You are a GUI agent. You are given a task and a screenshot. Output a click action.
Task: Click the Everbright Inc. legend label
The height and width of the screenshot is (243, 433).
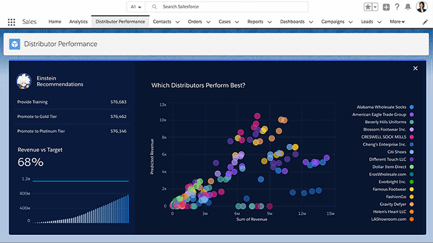tap(392, 182)
